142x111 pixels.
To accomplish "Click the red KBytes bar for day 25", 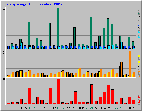I will coord(108,95).
